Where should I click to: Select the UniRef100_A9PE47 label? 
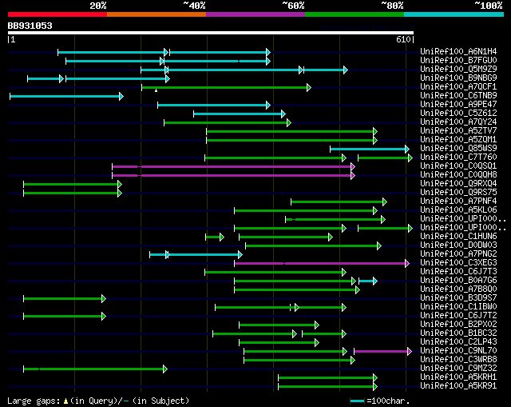pos(458,104)
